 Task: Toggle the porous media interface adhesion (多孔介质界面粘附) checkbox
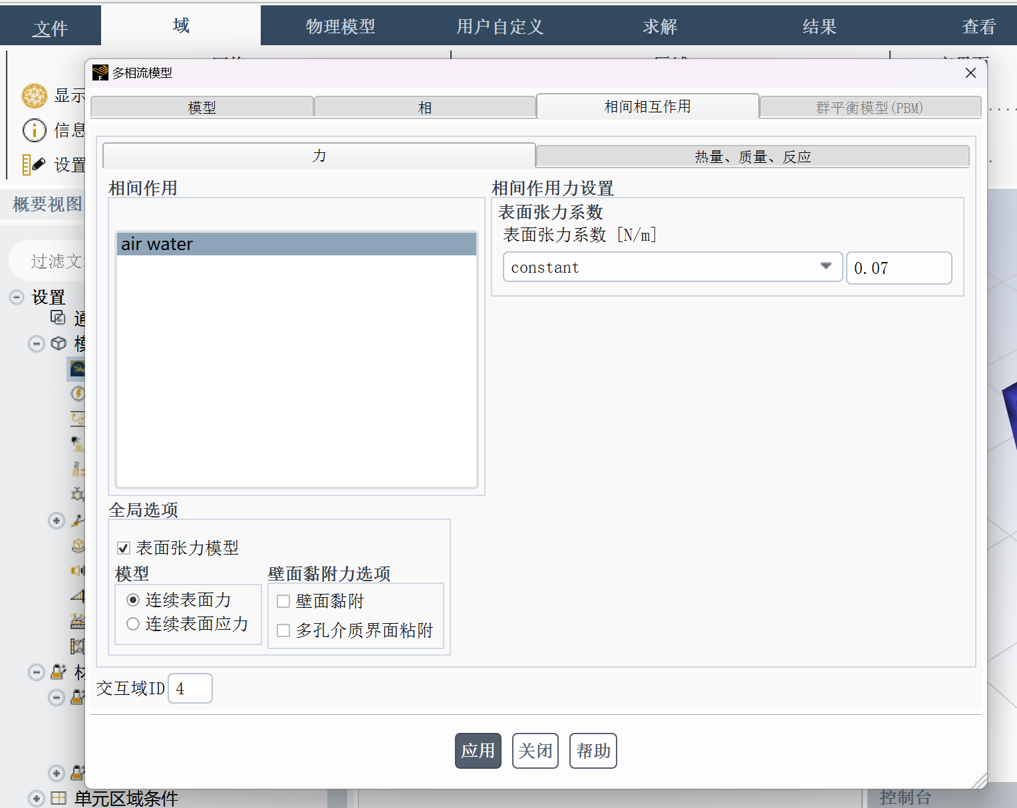pyautogui.click(x=283, y=630)
